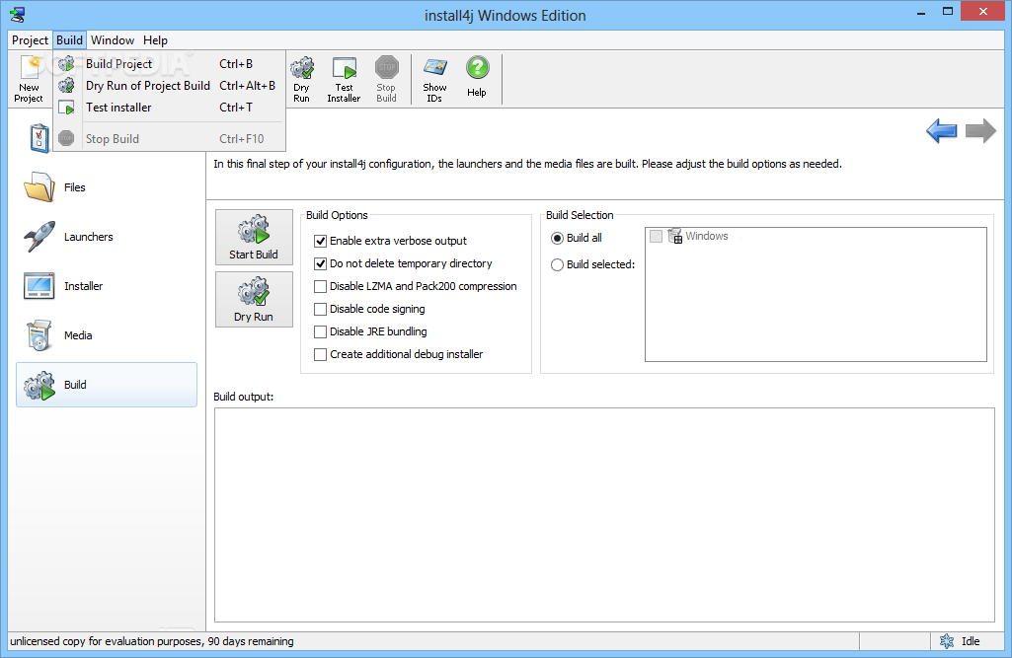Click the Start Build button
The height and width of the screenshot is (658, 1012).
point(254,238)
